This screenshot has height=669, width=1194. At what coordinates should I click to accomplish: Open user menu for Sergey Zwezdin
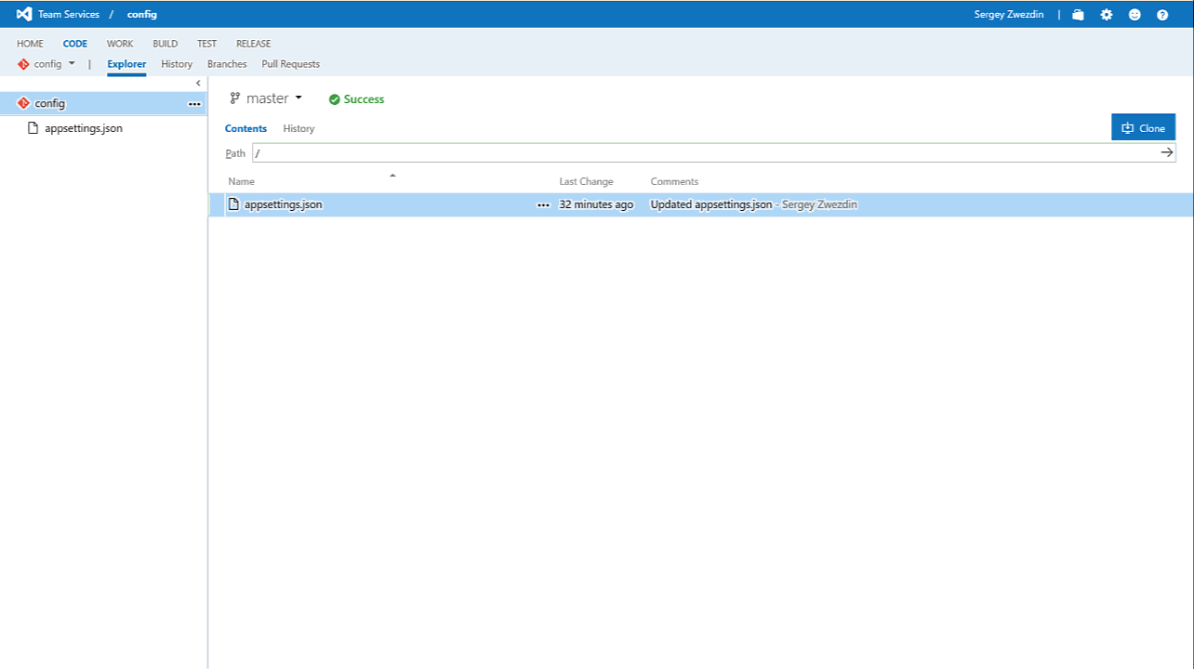tap(1008, 15)
